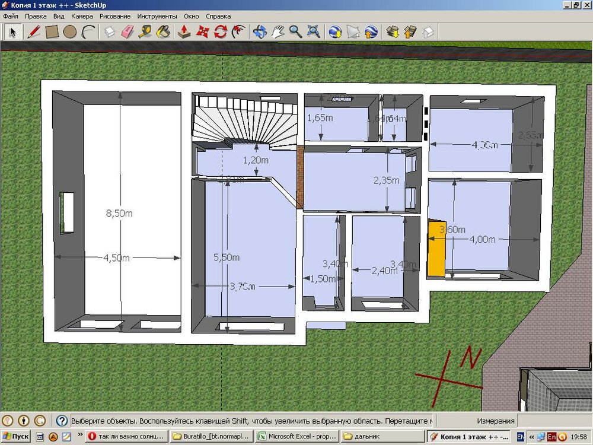The height and width of the screenshot is (445, 593).
Task: Choose the Rectangle drawing tool
Action: pos(52,31)
